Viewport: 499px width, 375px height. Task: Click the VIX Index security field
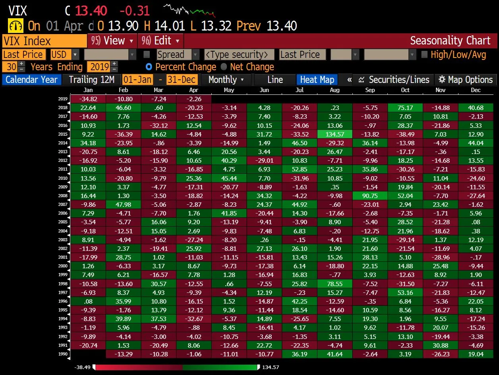[x=44, y=41]
